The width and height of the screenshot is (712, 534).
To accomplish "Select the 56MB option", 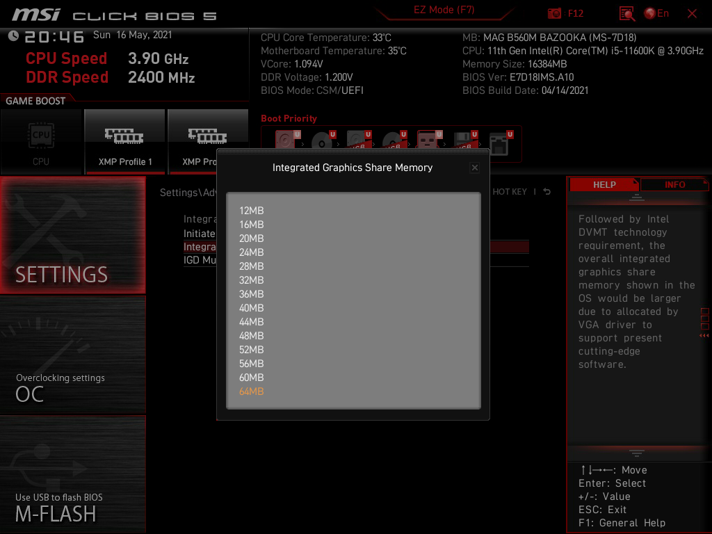I will (251, 364).
